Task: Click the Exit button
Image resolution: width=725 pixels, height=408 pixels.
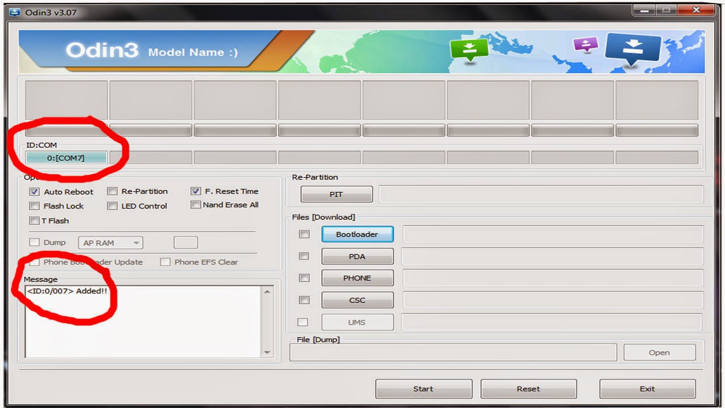Action: 647,389
